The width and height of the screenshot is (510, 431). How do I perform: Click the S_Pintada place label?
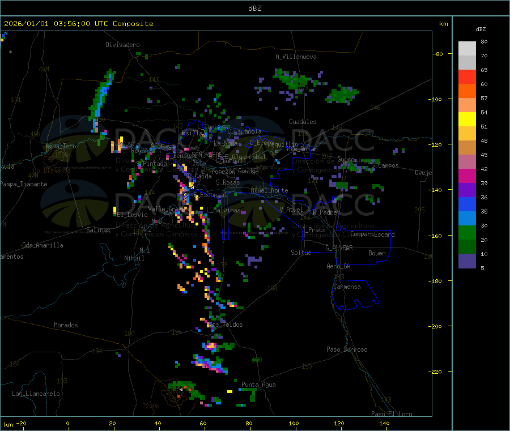[x=151, y=164]
